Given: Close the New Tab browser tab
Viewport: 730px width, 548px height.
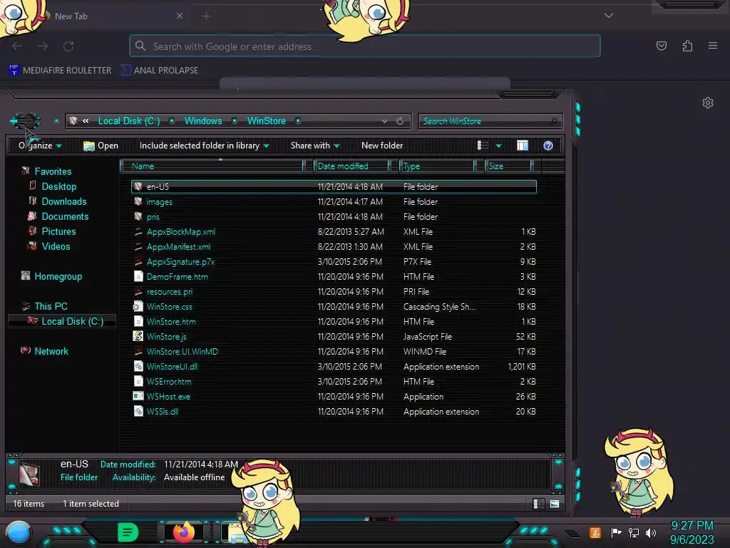Looking at the screenshot, I should [179, 16].
